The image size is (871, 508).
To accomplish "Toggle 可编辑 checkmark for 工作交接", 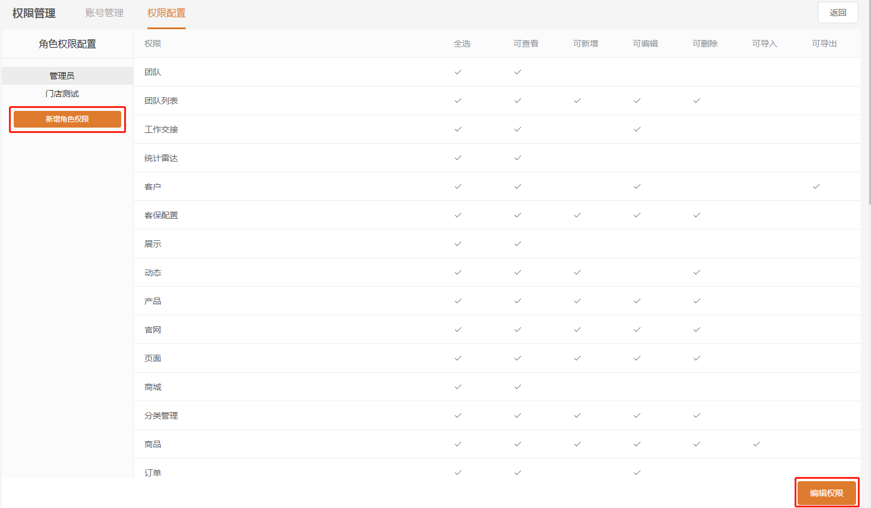I will tap(637, 129).
